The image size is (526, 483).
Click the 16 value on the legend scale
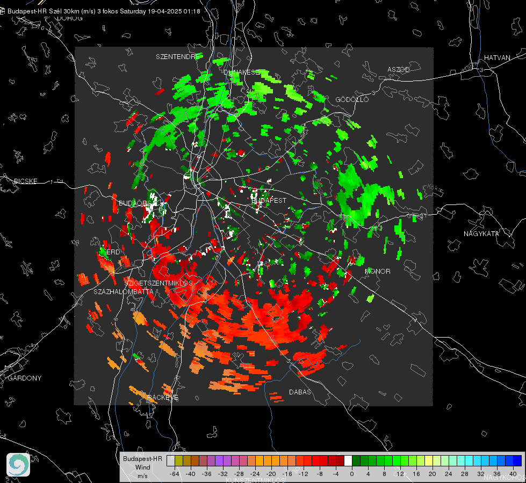click(x=416, y=474)
